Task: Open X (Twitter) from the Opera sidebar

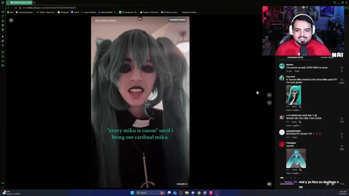Action: pyautogui.click(x=3, y=45)
